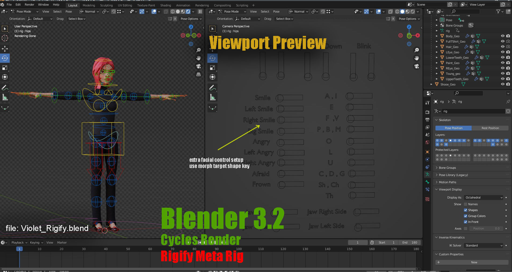Expand the Body_Geo tree item
Image resolution: width=512 pixels, height=272 pixels.
(x=437, y=36)
